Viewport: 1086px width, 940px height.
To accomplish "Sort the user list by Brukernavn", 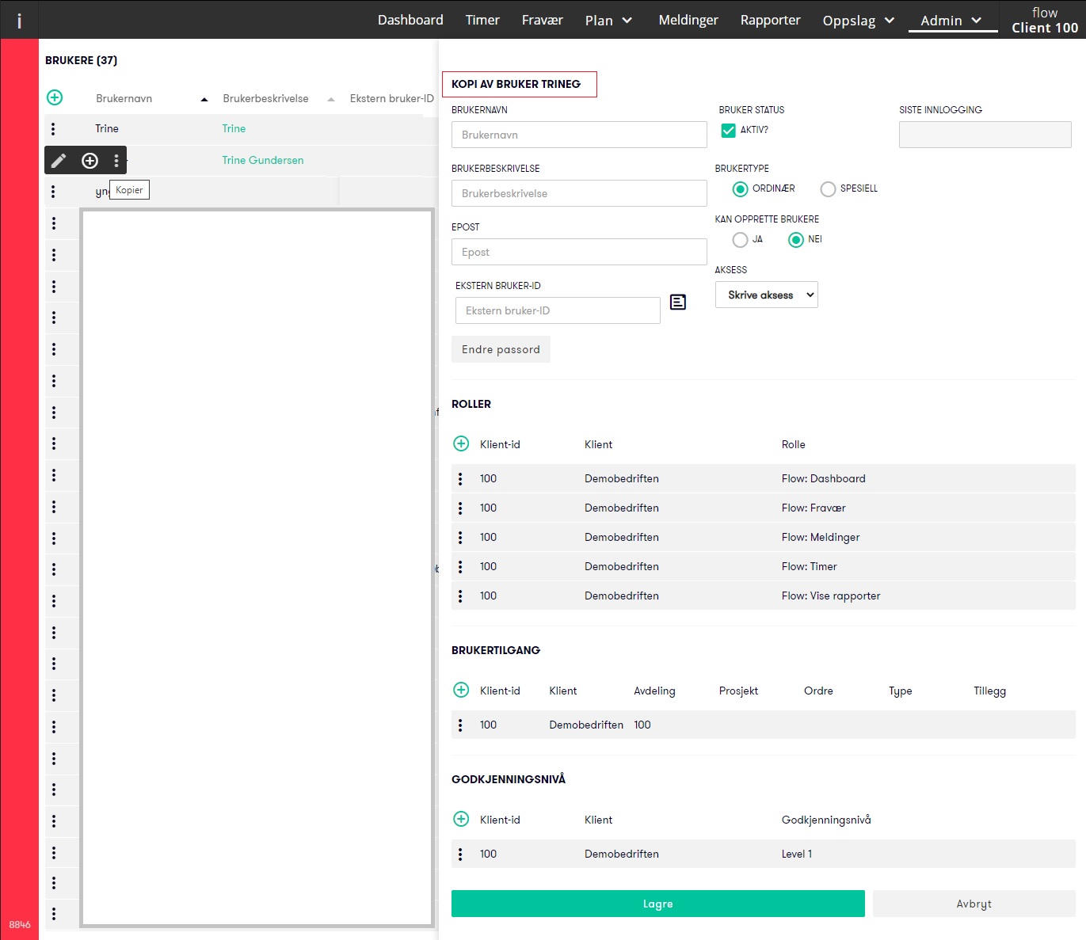I will click(x=124, y=98).
